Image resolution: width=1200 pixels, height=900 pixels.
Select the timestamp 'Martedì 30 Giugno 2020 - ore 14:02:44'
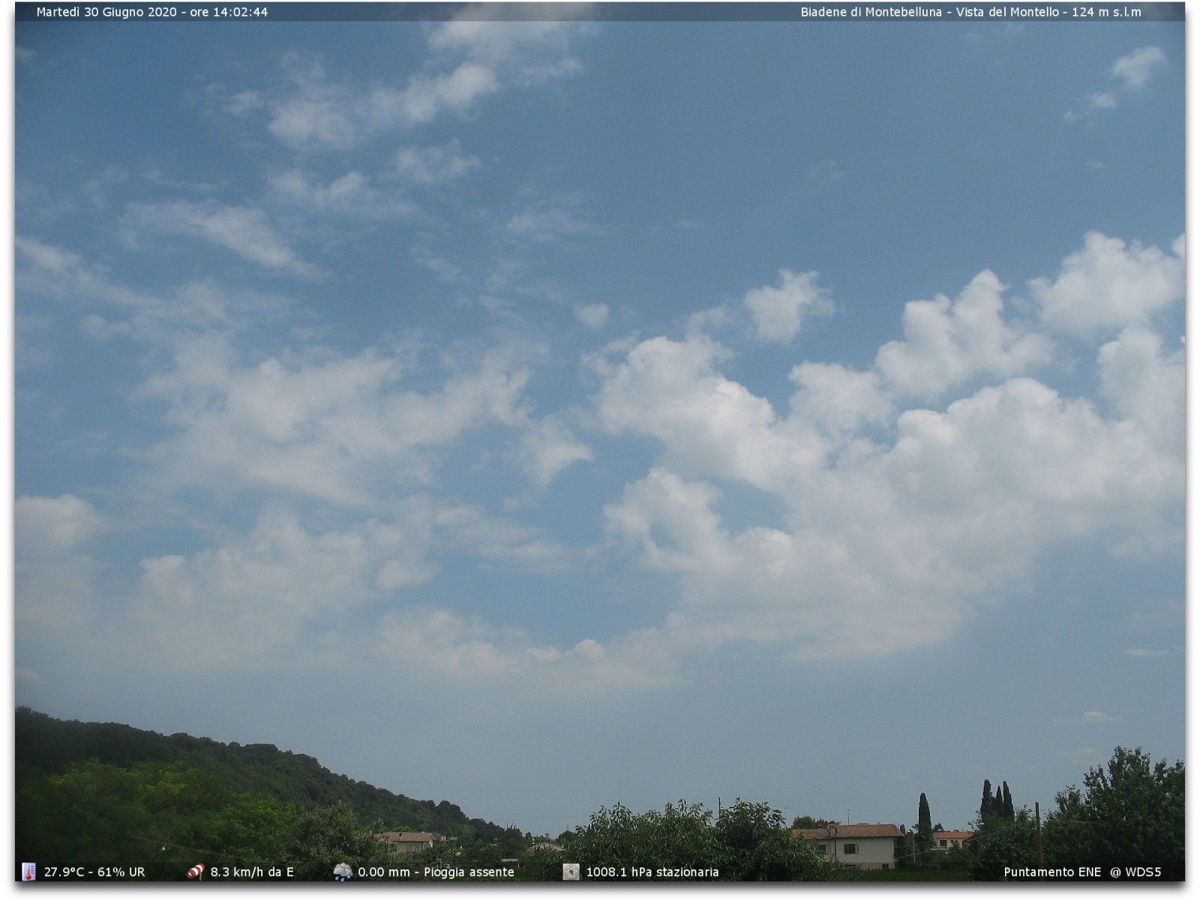coord(152,12)
